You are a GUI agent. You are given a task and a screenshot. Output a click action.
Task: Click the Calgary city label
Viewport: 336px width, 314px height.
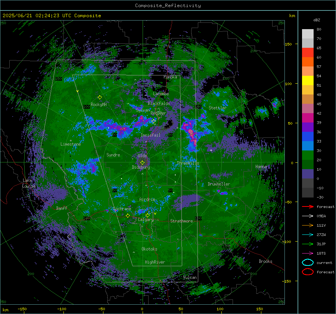pyautogui.click(x=146, y=220)
